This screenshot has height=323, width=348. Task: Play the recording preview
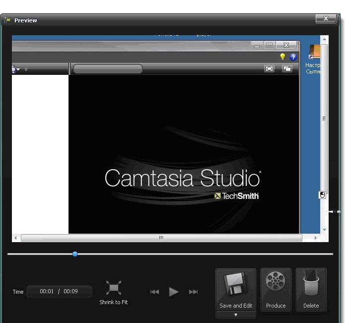click(x=173, y=292)
